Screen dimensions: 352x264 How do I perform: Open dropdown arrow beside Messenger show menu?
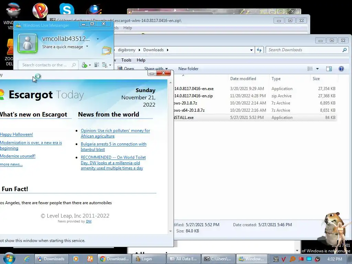110,65
